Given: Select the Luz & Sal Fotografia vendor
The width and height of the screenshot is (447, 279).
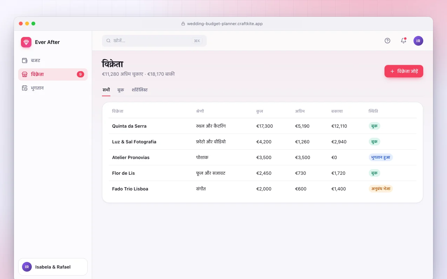Looking at the screenshot, I should (134, 142).
